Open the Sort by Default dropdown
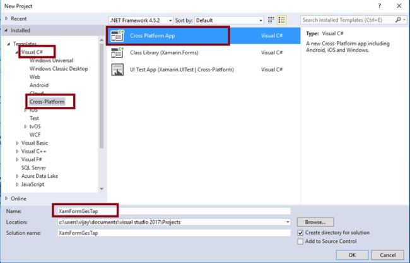This screenshot has height=263, width=410. [229, 20]
